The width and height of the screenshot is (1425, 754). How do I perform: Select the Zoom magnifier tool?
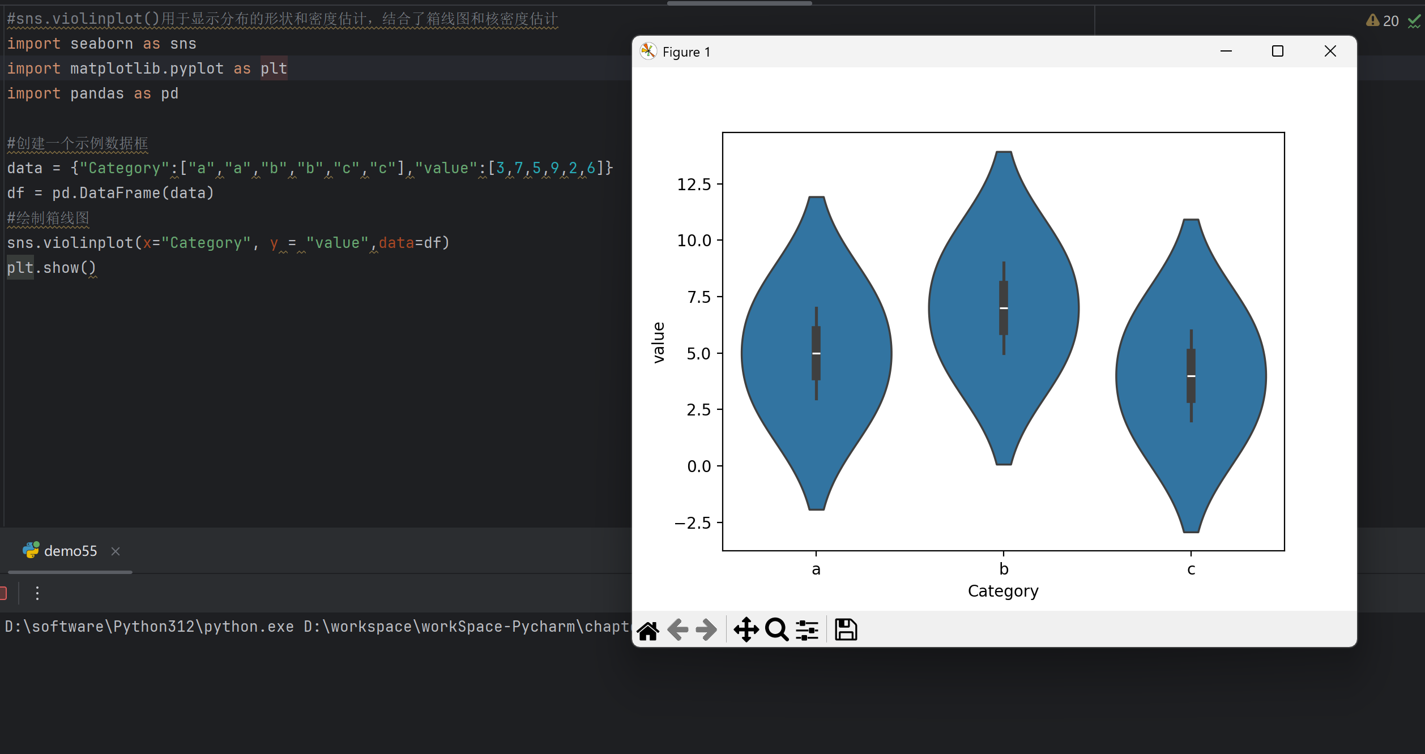coord(776,630)
